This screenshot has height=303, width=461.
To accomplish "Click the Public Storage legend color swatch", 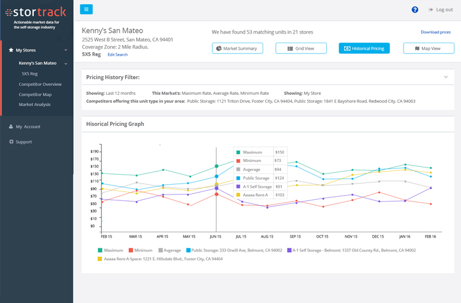I will [188, 250].
